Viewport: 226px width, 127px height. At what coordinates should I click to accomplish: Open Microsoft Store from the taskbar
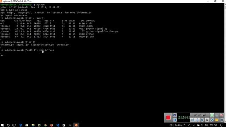coord(27,125)
